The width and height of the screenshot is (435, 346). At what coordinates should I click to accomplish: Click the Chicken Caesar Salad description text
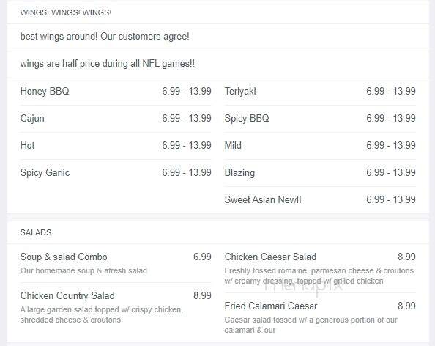pos(319,276)
